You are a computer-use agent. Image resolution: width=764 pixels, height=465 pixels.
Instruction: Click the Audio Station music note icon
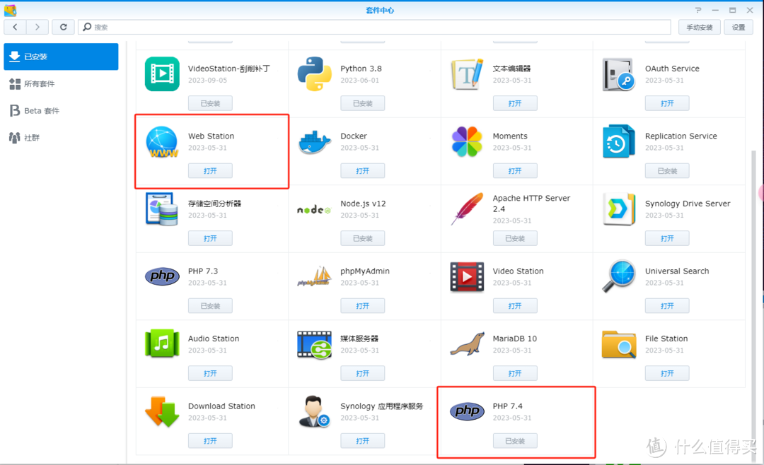[x=162, y=343]
